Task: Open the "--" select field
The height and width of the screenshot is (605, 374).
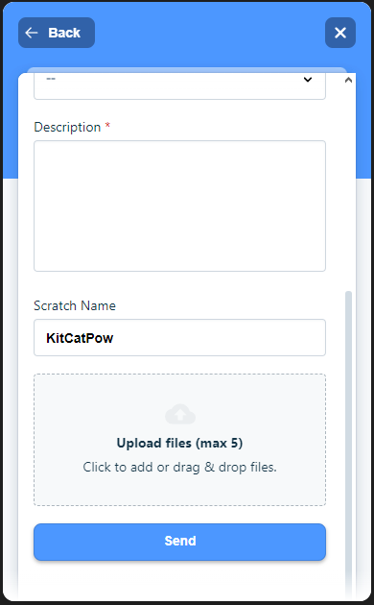Action: click(x=179, y=85)
